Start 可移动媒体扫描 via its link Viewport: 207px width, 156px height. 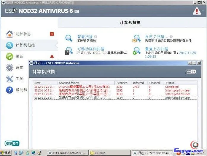coord(91,49)
